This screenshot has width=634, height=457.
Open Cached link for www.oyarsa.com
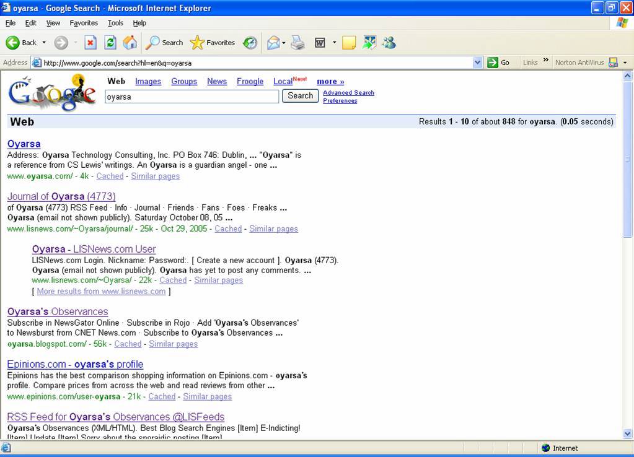click(x=110, y=176)
